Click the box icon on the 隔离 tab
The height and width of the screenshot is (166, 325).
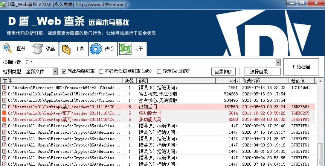[37, 48]
